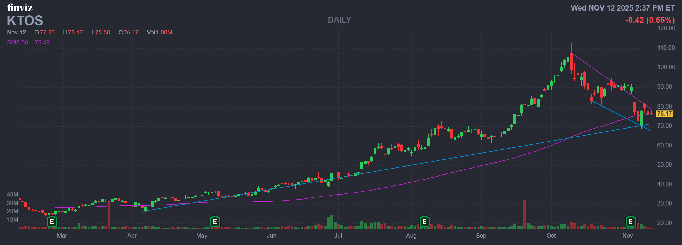This screenshot has width=682, height=245.
Task: Click the Vol 1.00M readout
Action: tap(159, 32)
